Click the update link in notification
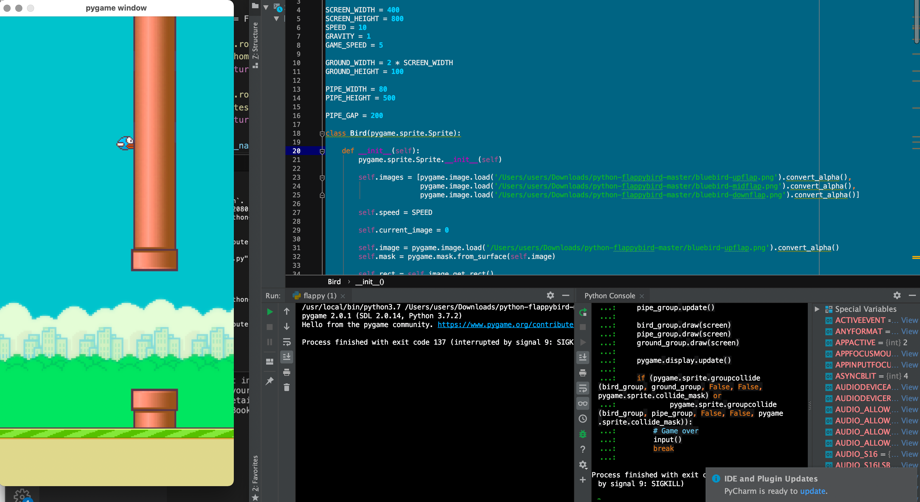 [x=812, y=491]
